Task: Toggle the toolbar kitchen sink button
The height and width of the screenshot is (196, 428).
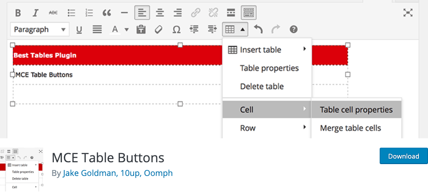Action: coord(249,13)
